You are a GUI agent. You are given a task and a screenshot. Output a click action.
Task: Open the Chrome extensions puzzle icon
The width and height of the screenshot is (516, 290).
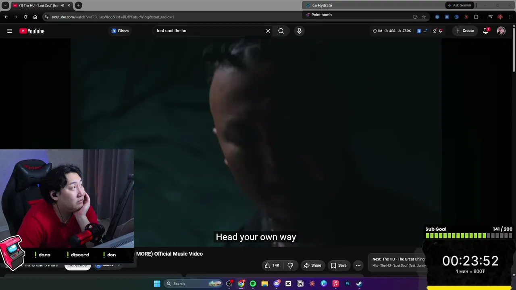point(476,17)
